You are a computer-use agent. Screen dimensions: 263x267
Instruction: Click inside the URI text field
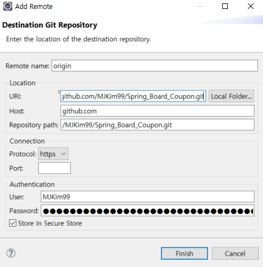coord(133,96)
